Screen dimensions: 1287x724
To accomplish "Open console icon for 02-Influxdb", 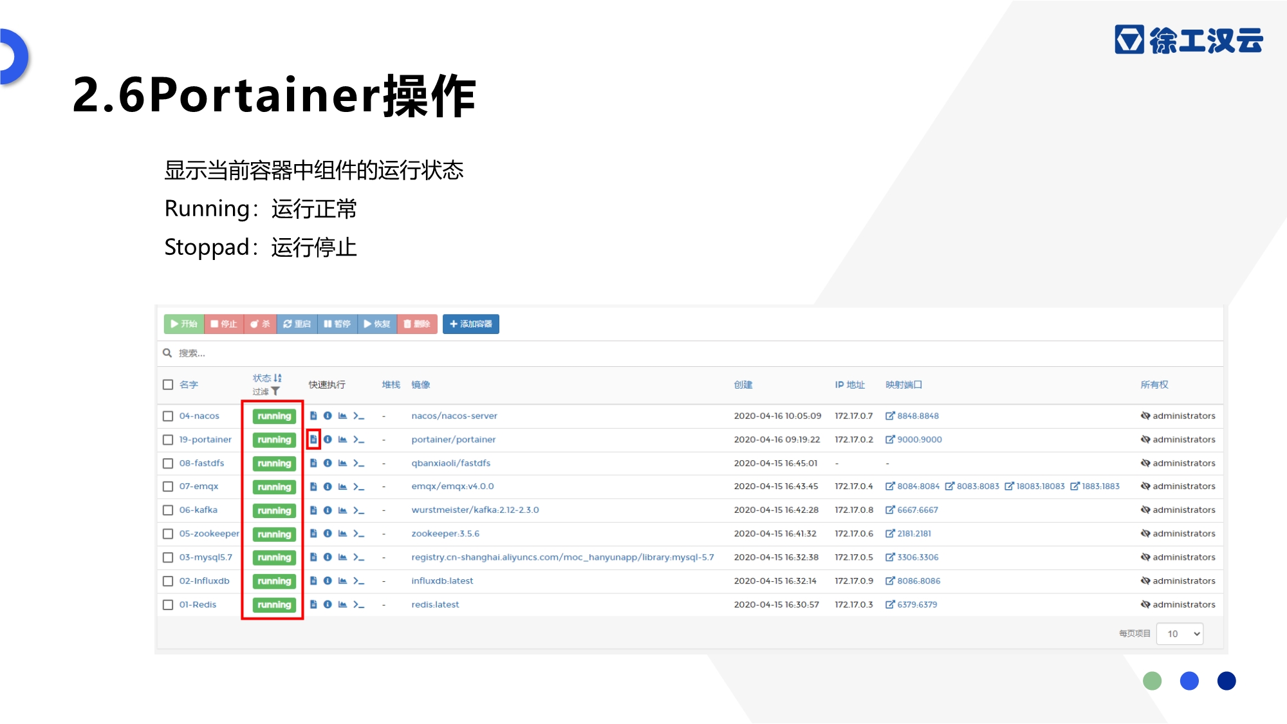I will pos(358,580).
